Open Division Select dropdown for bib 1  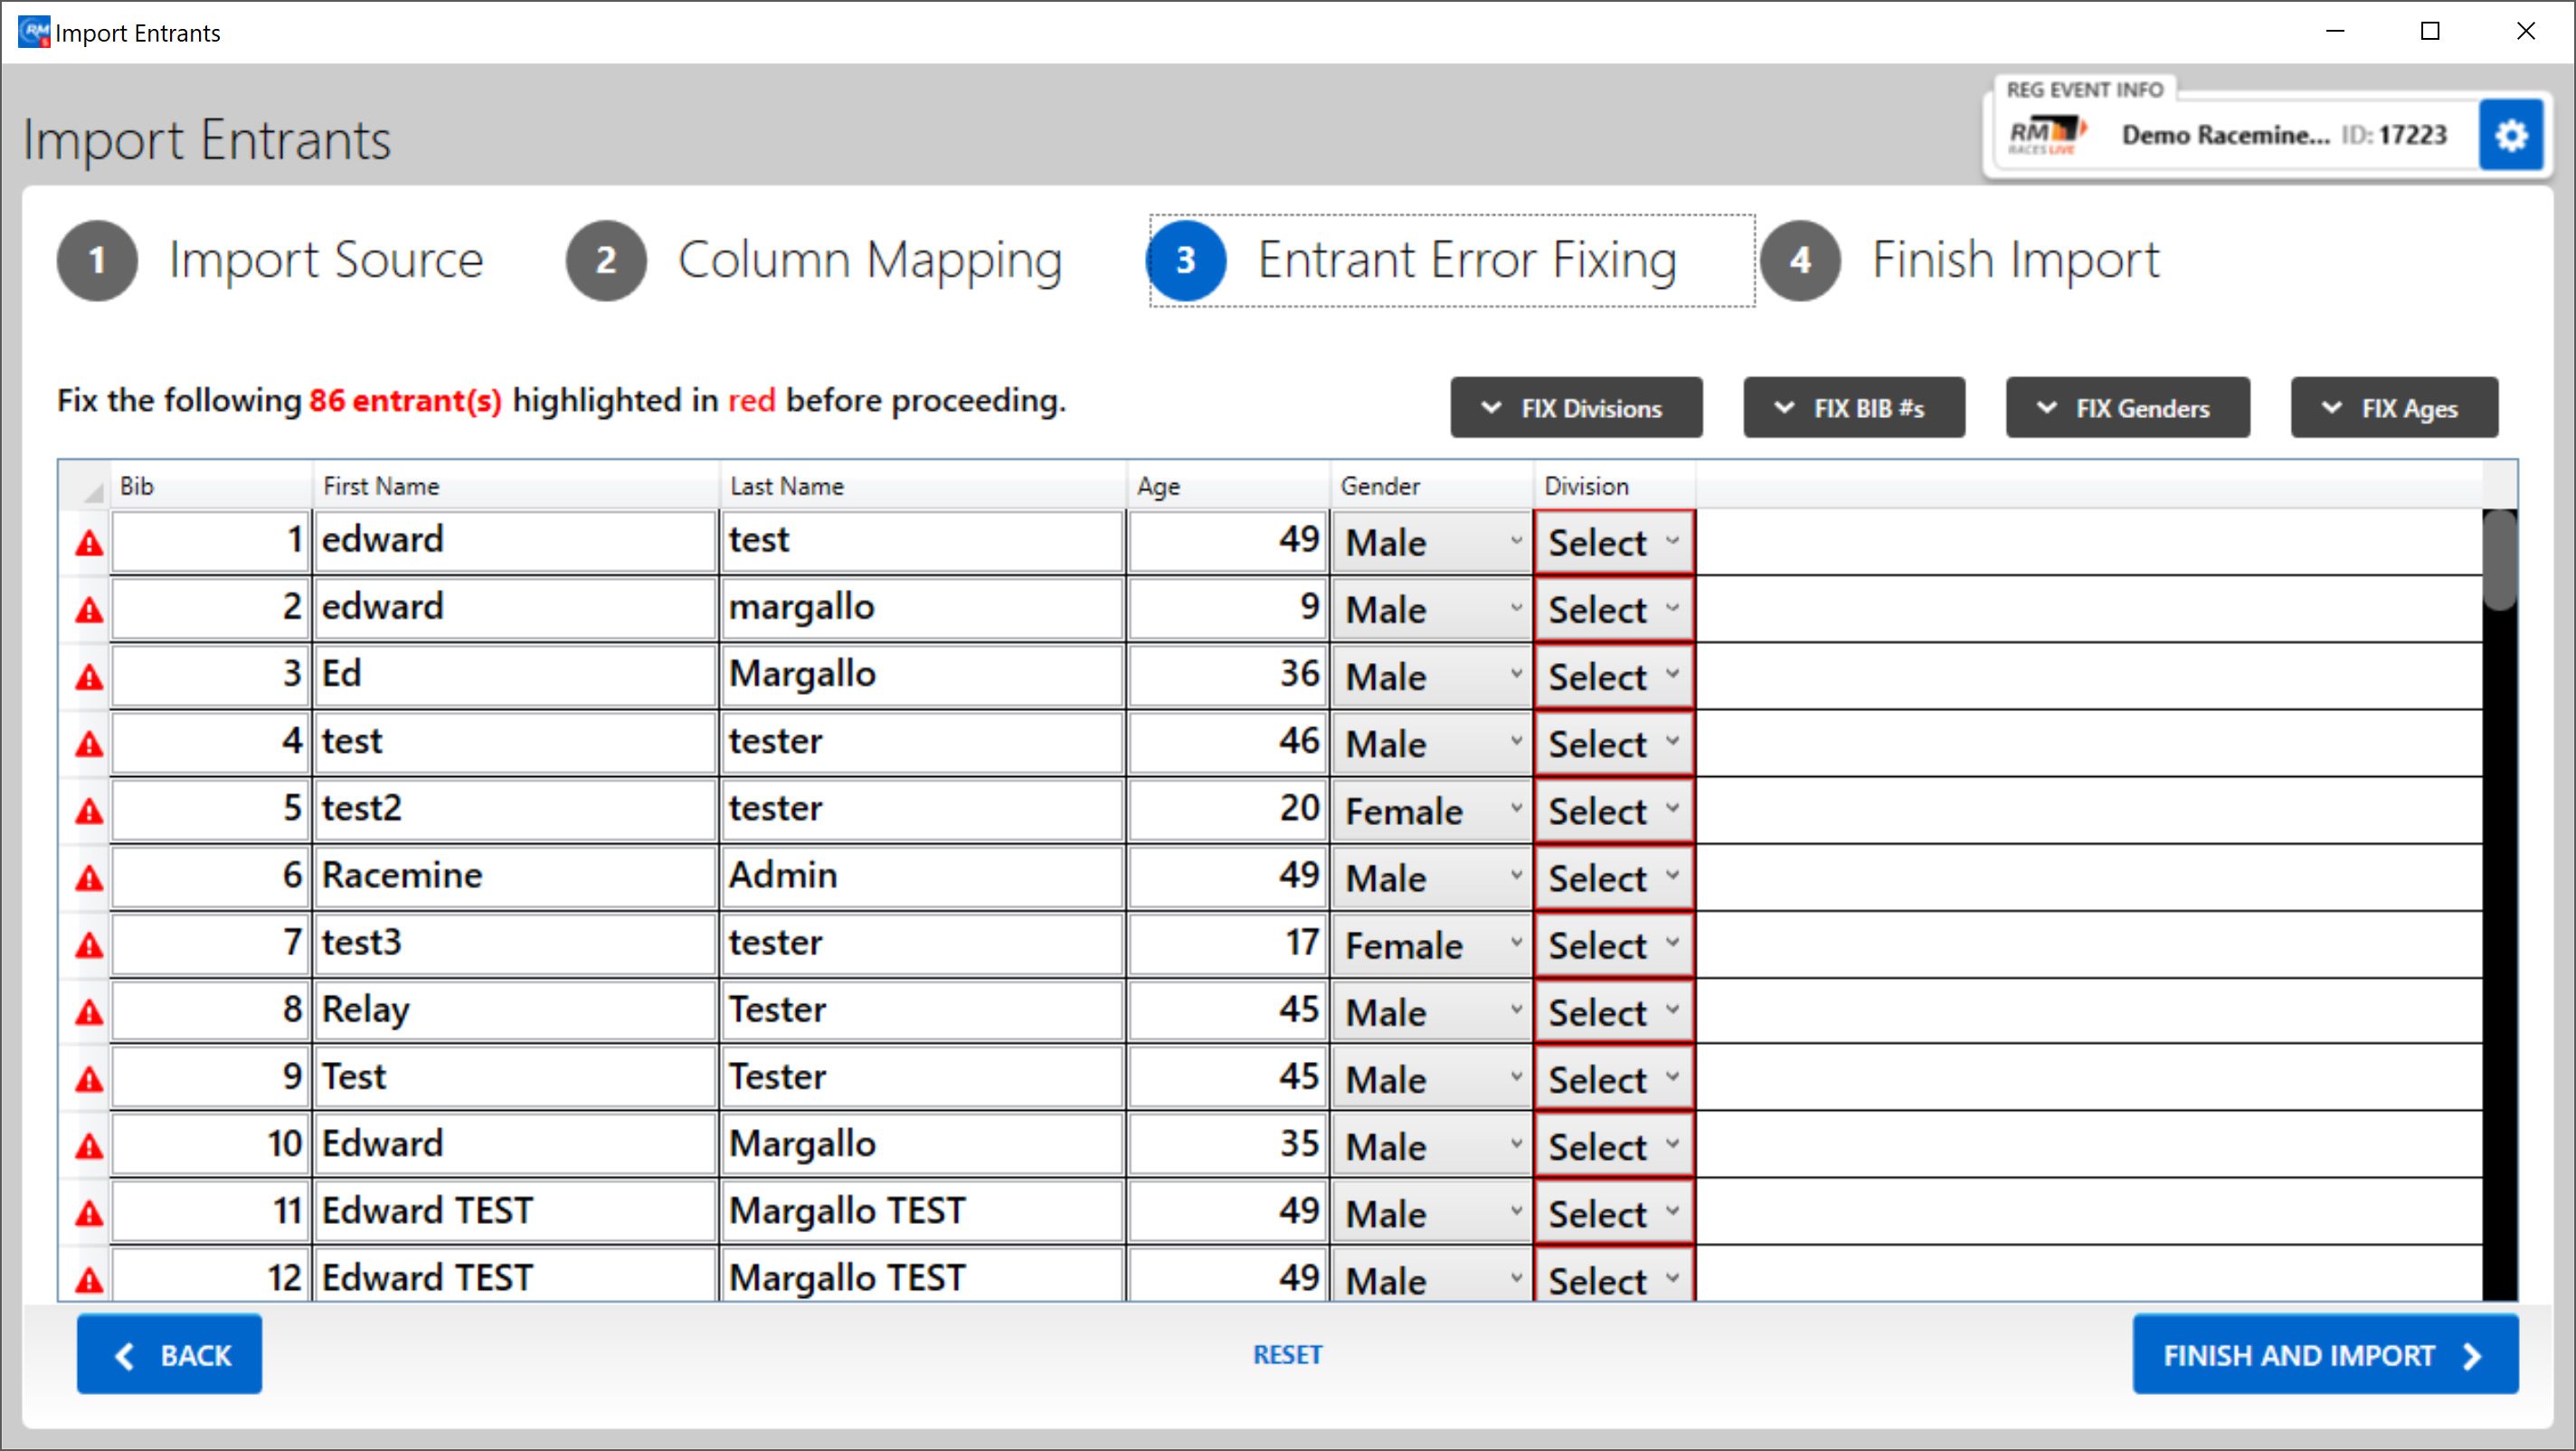click(x=1614, y=542)
